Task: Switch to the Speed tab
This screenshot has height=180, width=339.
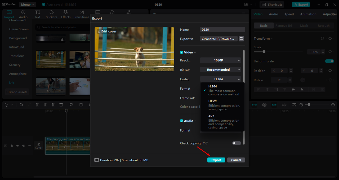Action: tap(289, 14)
